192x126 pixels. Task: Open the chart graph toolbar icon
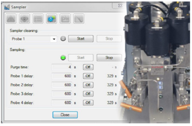point(65,18)
